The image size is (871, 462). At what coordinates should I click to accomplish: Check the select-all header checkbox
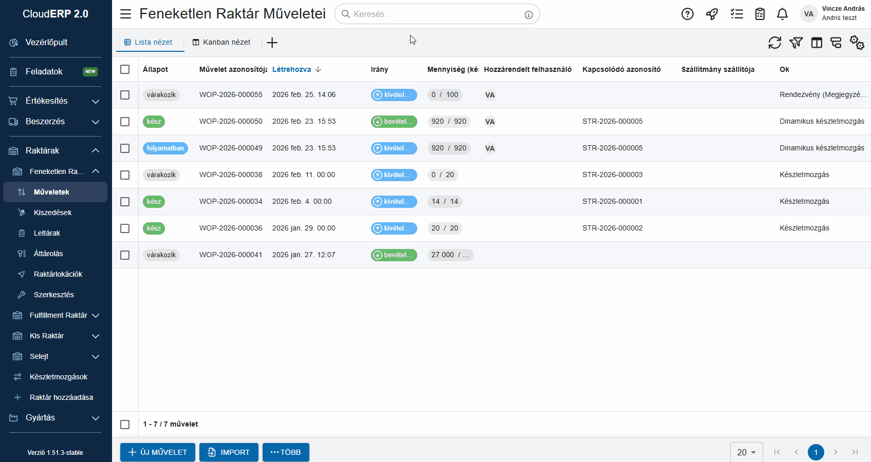tap(125, 69)
